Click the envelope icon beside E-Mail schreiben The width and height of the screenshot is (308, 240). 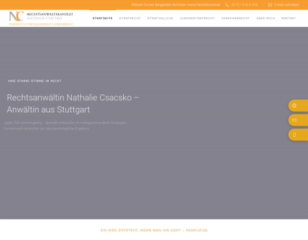[270, 5]
